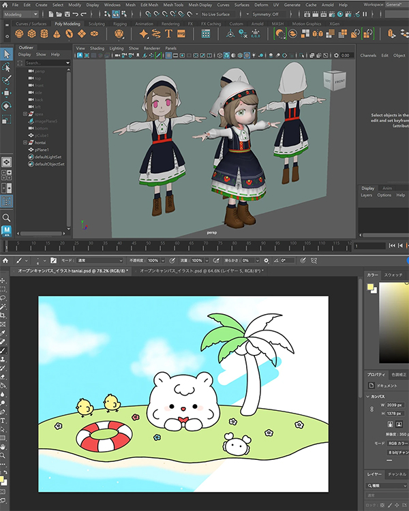Activate the Lasso select tool in Maya toolbox
The height and width of the screenshot is (511, 409).
(x=7, y=67)
